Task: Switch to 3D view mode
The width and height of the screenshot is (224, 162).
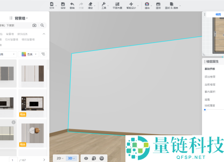Action: (x=71, y=158)
